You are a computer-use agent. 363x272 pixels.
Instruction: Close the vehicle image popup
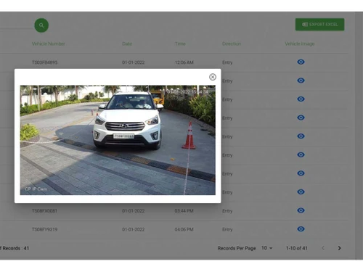(x=213, y=77)
